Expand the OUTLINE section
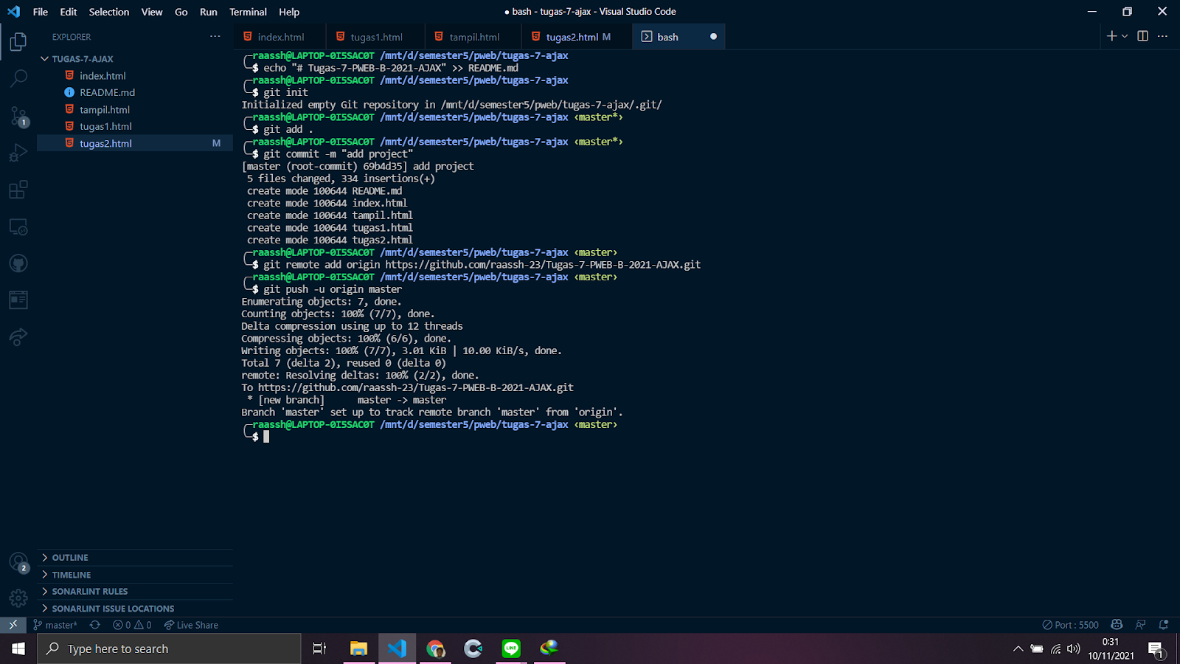1180x664 pixels. click(x=135, y=558)
